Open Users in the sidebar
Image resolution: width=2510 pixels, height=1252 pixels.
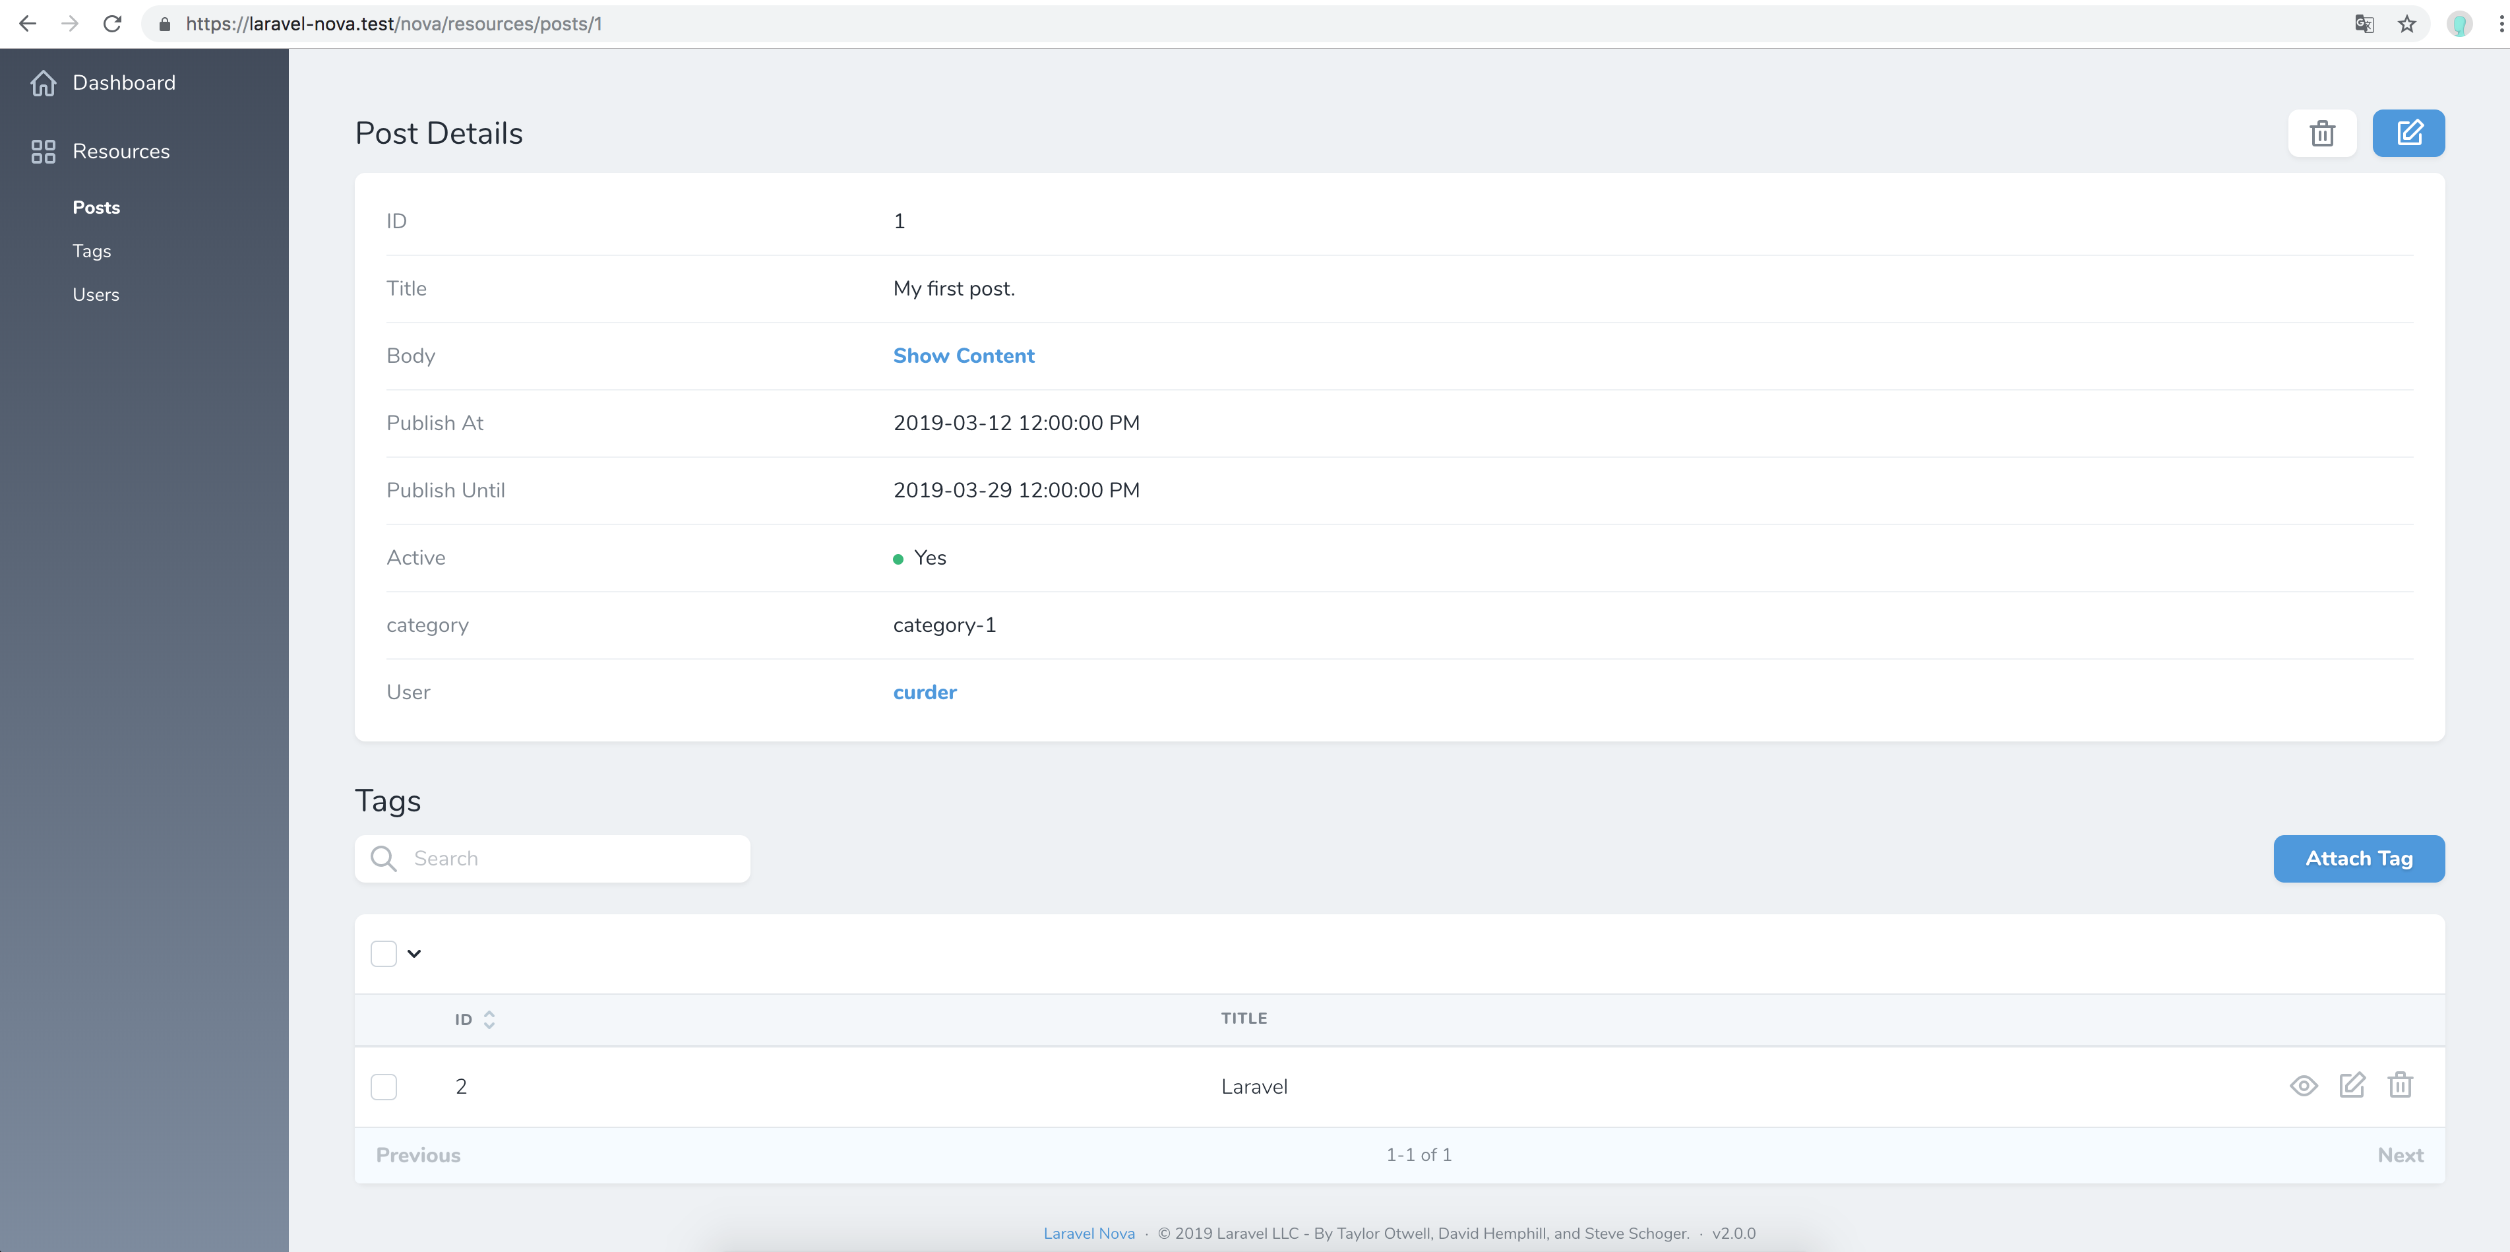pyautogui.click(x=96, y=294)
